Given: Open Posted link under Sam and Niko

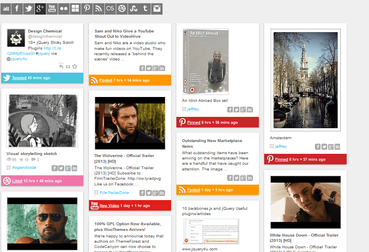Looking at the screenshot, I should click(106, 80).
